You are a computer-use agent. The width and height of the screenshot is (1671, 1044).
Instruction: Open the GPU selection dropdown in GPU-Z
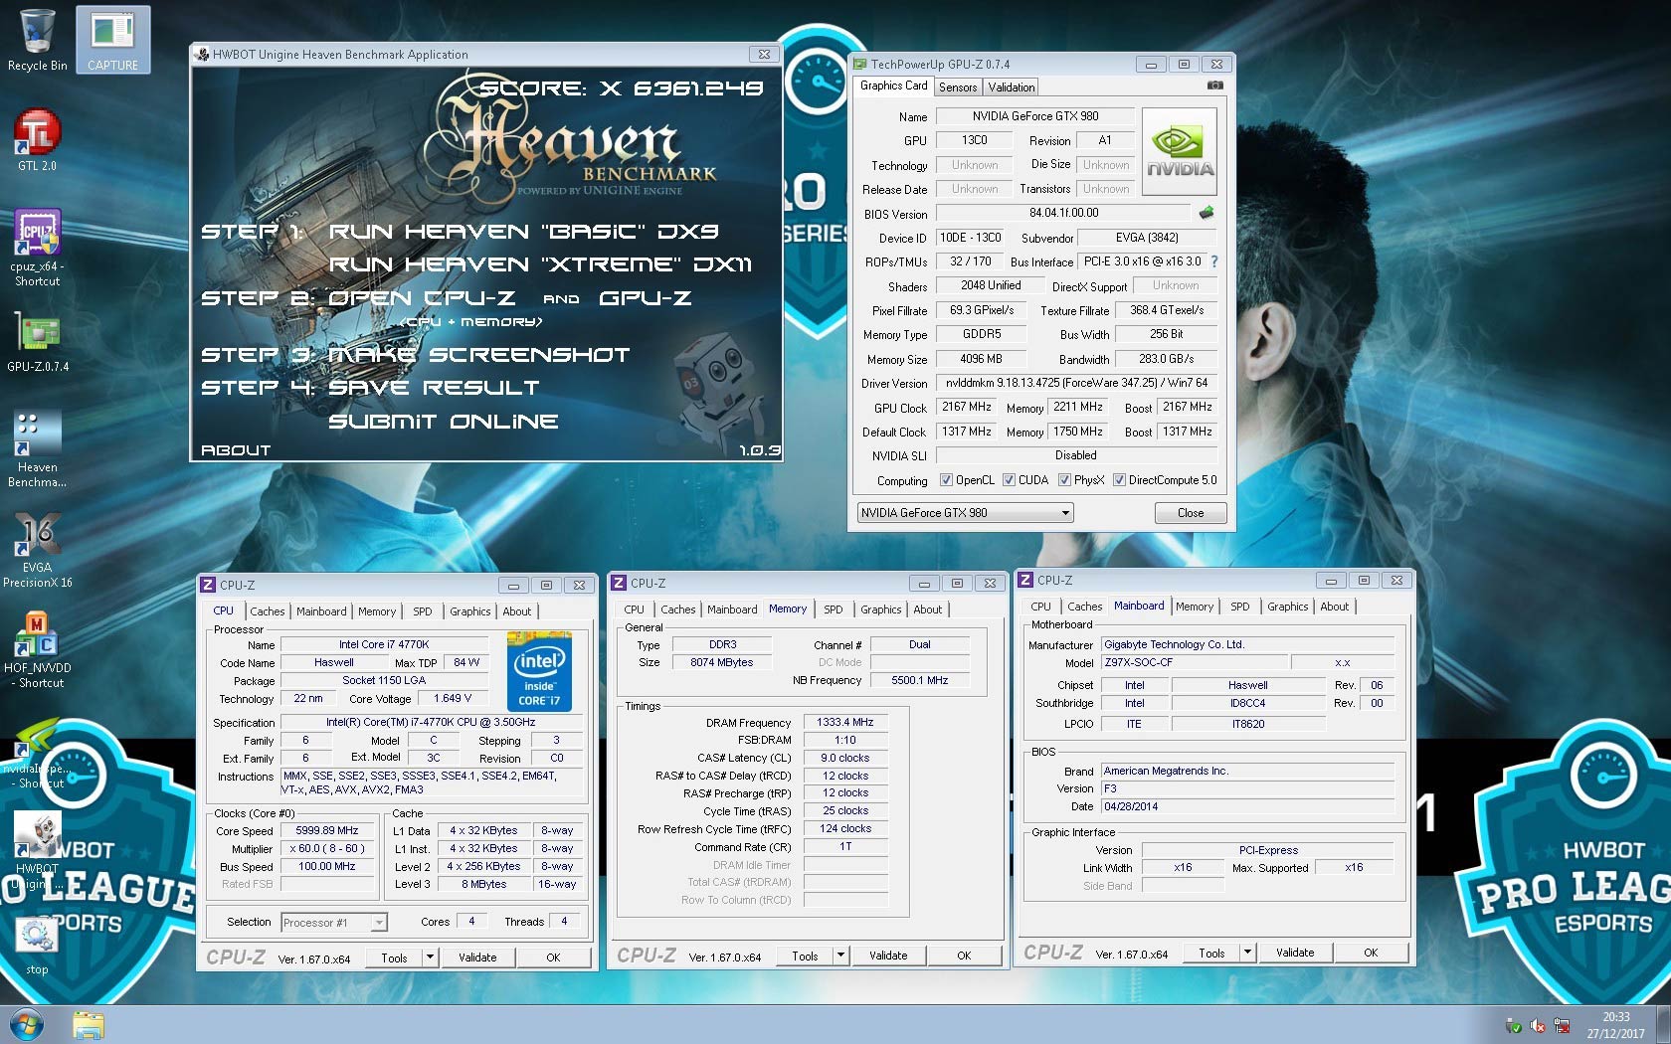coord(965,513)
